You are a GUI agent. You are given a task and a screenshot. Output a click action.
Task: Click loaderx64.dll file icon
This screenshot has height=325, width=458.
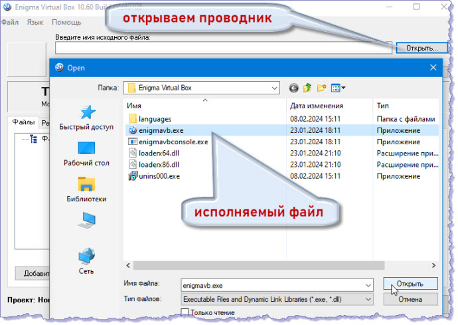(133, 153)
